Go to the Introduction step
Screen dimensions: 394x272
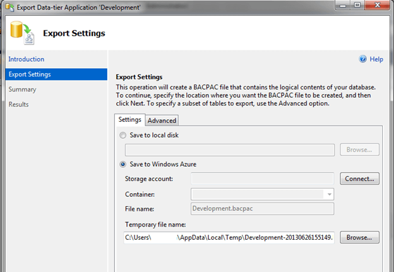[x=27, y=59]
